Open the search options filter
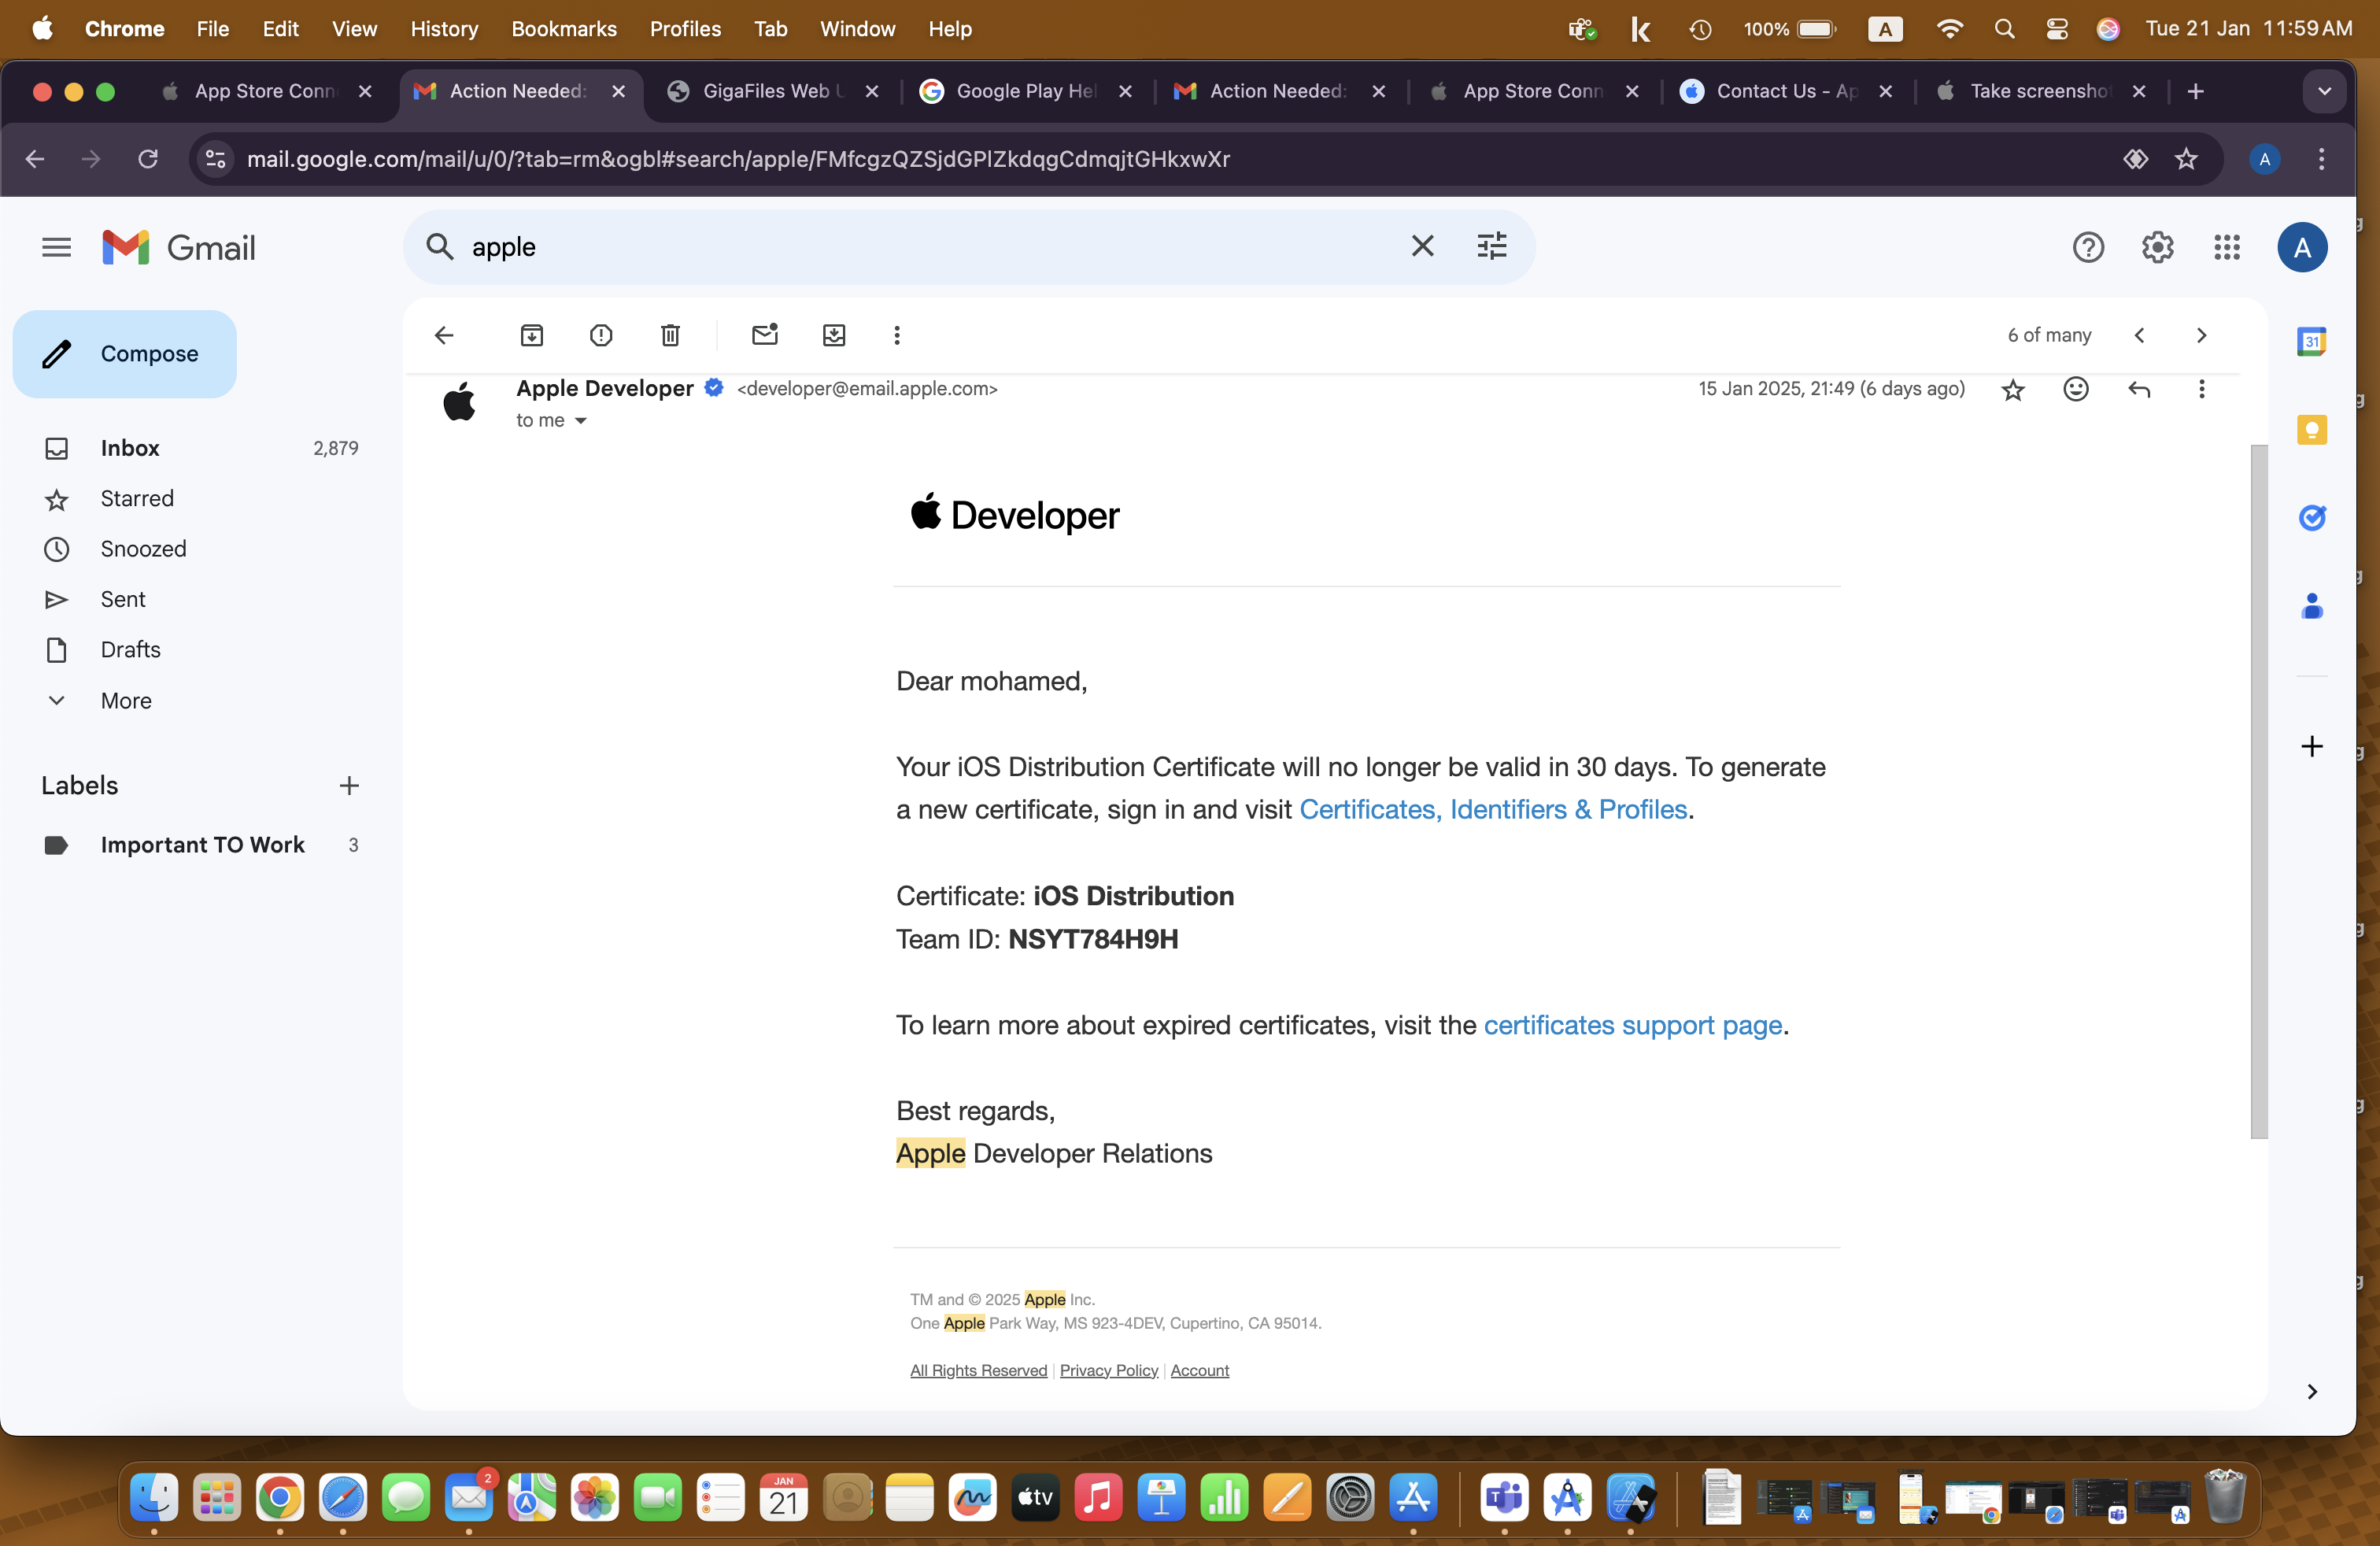 (1492, 246)
